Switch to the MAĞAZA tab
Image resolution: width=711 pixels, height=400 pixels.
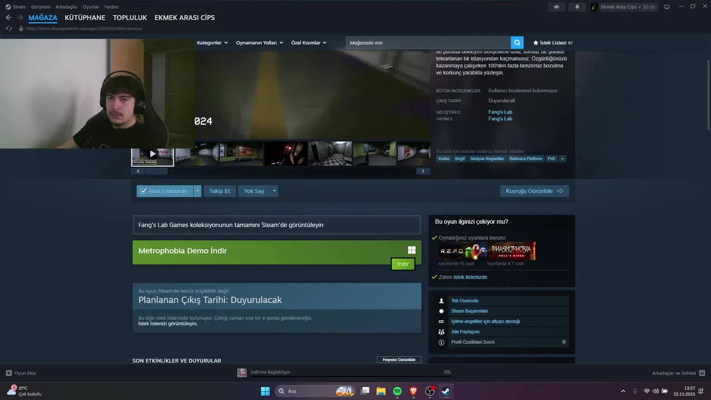tap(43, 18)
